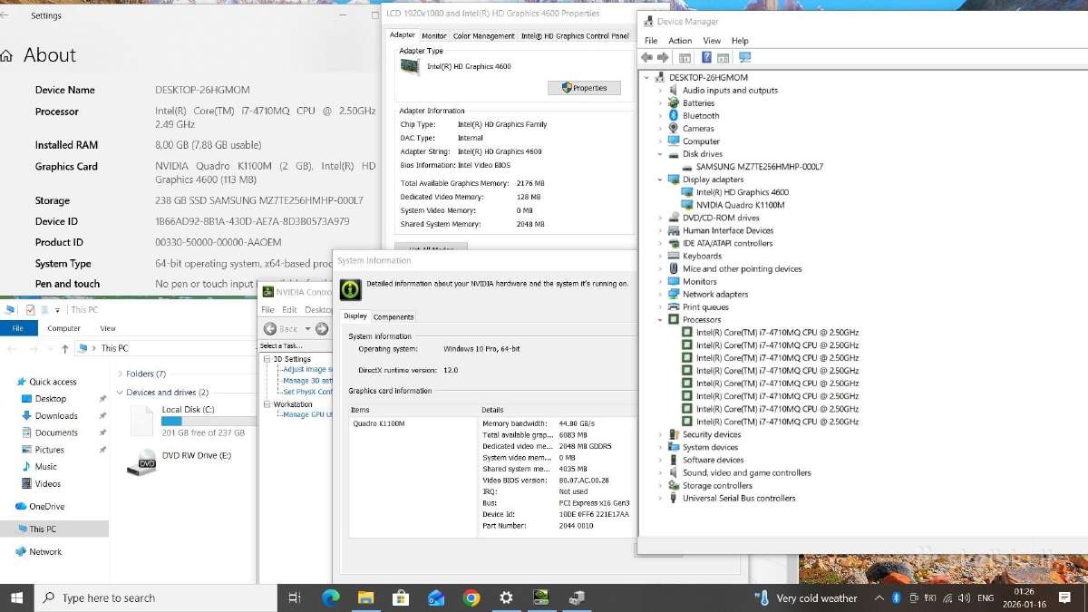Viewport: 1088px width, 612px height.
Task: Click the Up arrow in File Explorer
Action: coord(64,348)
